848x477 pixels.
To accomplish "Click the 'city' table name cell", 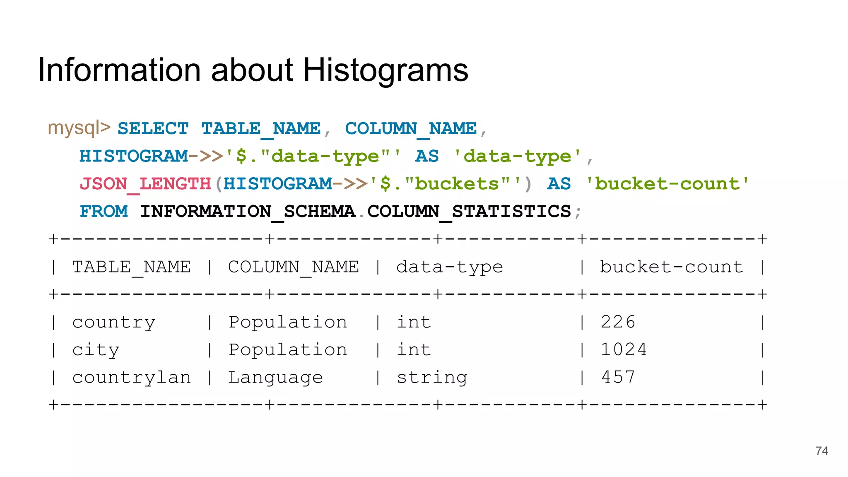I will click(96, 350).
